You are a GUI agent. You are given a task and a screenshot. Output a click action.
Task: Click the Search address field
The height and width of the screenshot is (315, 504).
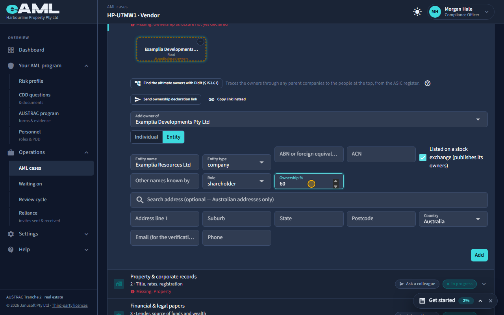(309, 200)
